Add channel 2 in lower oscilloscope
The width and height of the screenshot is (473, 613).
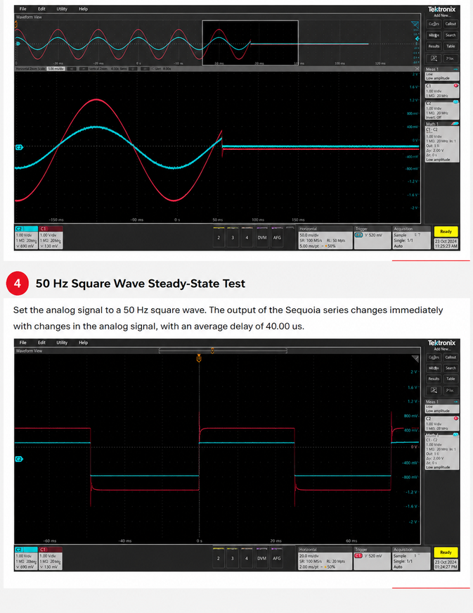(218, 558)
